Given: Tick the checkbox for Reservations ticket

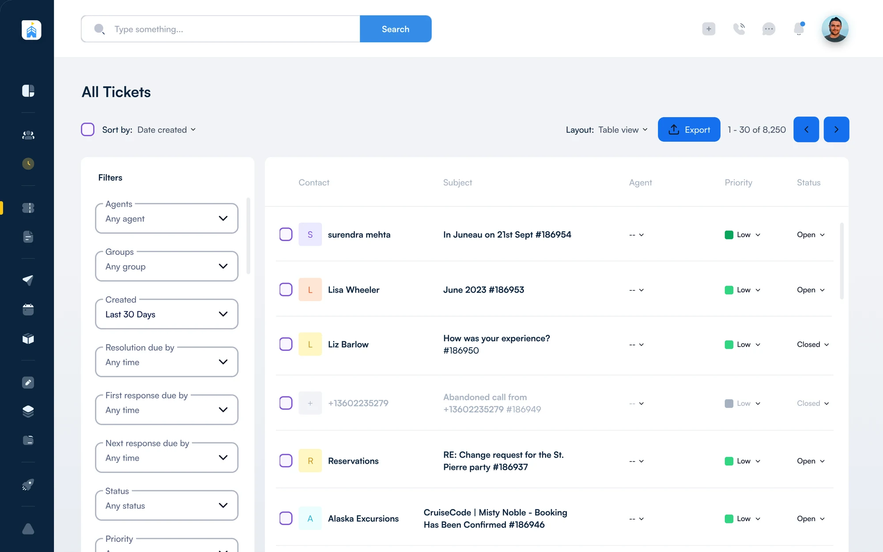Looking at the screenshot, I should click(x=286, y=461).
